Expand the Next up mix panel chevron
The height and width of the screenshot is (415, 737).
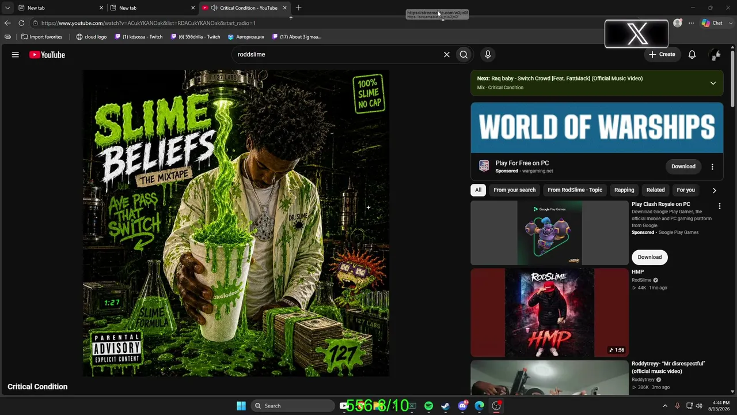click(x=713, y=83)
